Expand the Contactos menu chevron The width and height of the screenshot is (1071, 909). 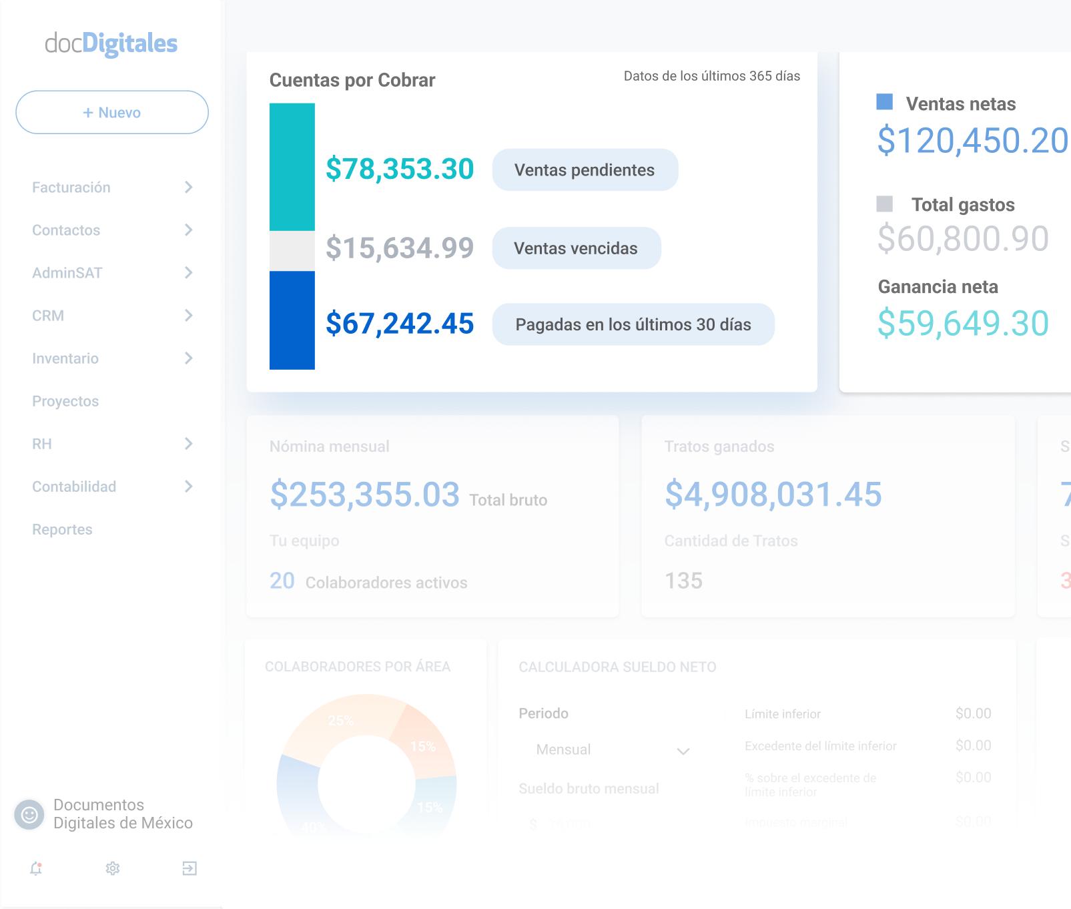(189, 230)
